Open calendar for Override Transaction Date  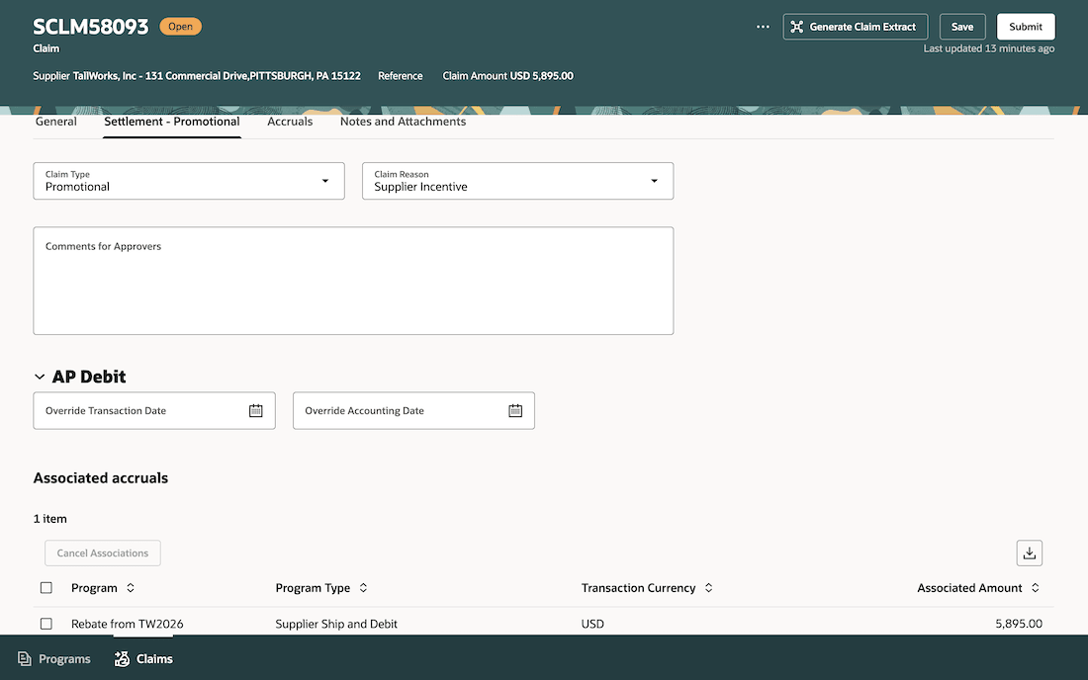[256, 410]
